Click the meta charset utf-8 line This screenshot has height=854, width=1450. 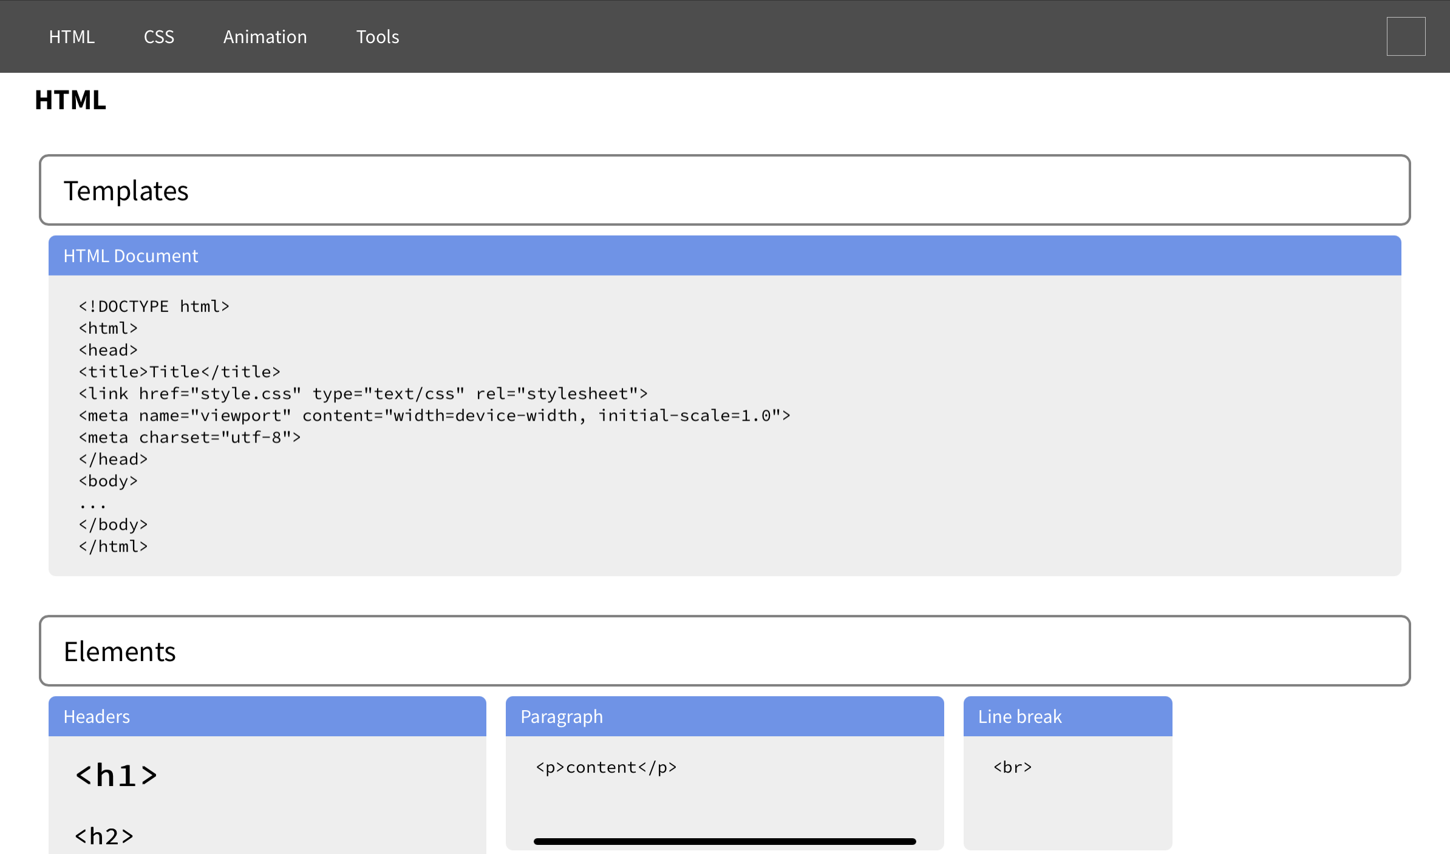189,438
